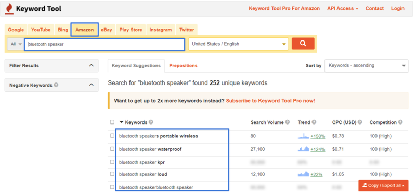Collapse the Negative Keywords panel

(92, 85)
